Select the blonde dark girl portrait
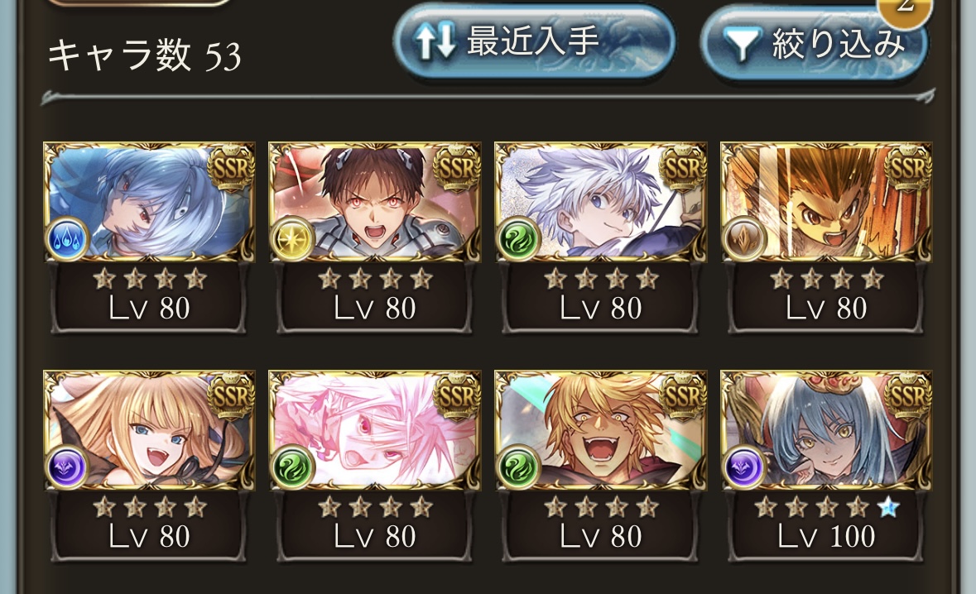The width and height of the screenshot is (976, 594). point(149,430)
